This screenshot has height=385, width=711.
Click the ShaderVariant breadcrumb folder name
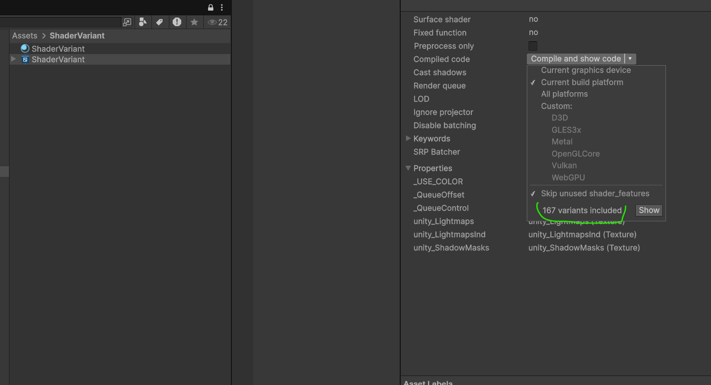point(77,35)
